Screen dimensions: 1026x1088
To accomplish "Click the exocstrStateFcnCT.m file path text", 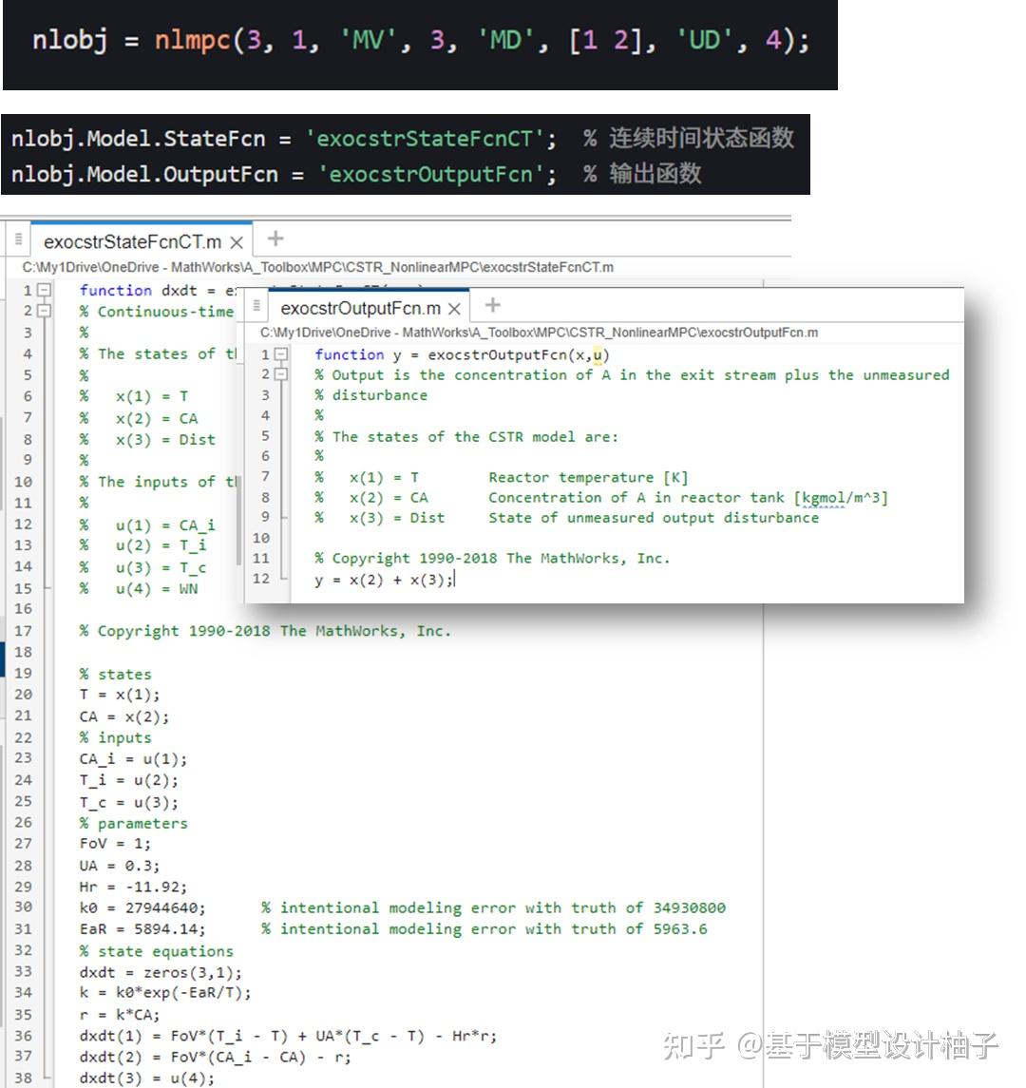I will (x=317, y=267).
